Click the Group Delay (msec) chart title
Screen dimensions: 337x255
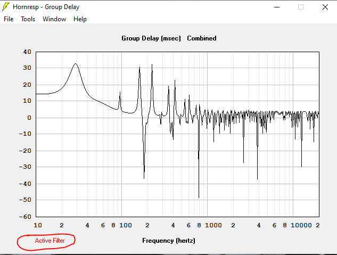point(151,38)
